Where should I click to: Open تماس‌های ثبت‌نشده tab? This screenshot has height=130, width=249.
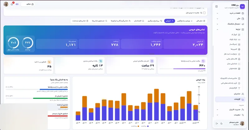click(x=80, y=21)
